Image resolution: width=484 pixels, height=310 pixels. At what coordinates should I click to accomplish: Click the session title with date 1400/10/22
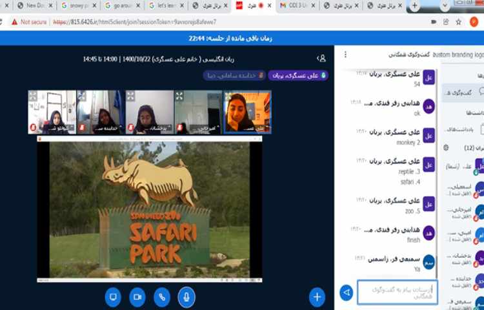coord(158,59)
